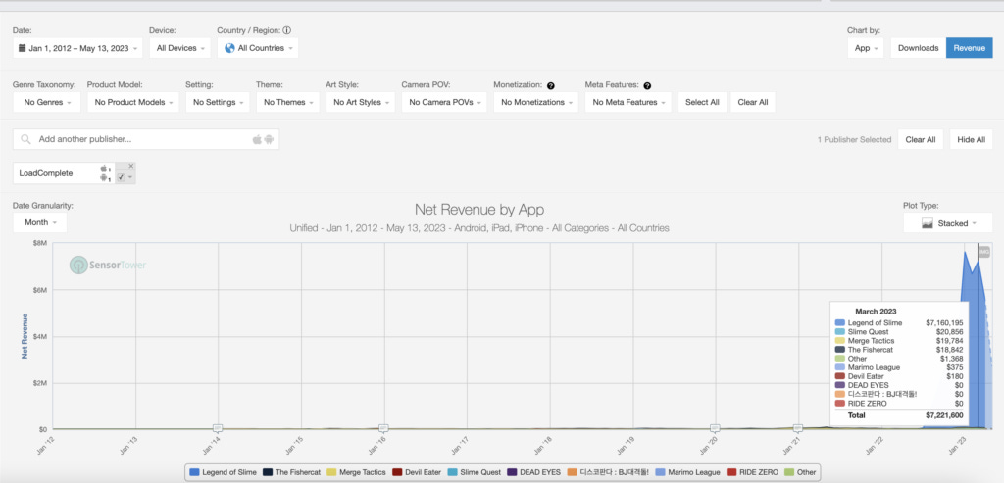Click the Legend of Slime $7,160,195 tooltip value

(944, 323)
